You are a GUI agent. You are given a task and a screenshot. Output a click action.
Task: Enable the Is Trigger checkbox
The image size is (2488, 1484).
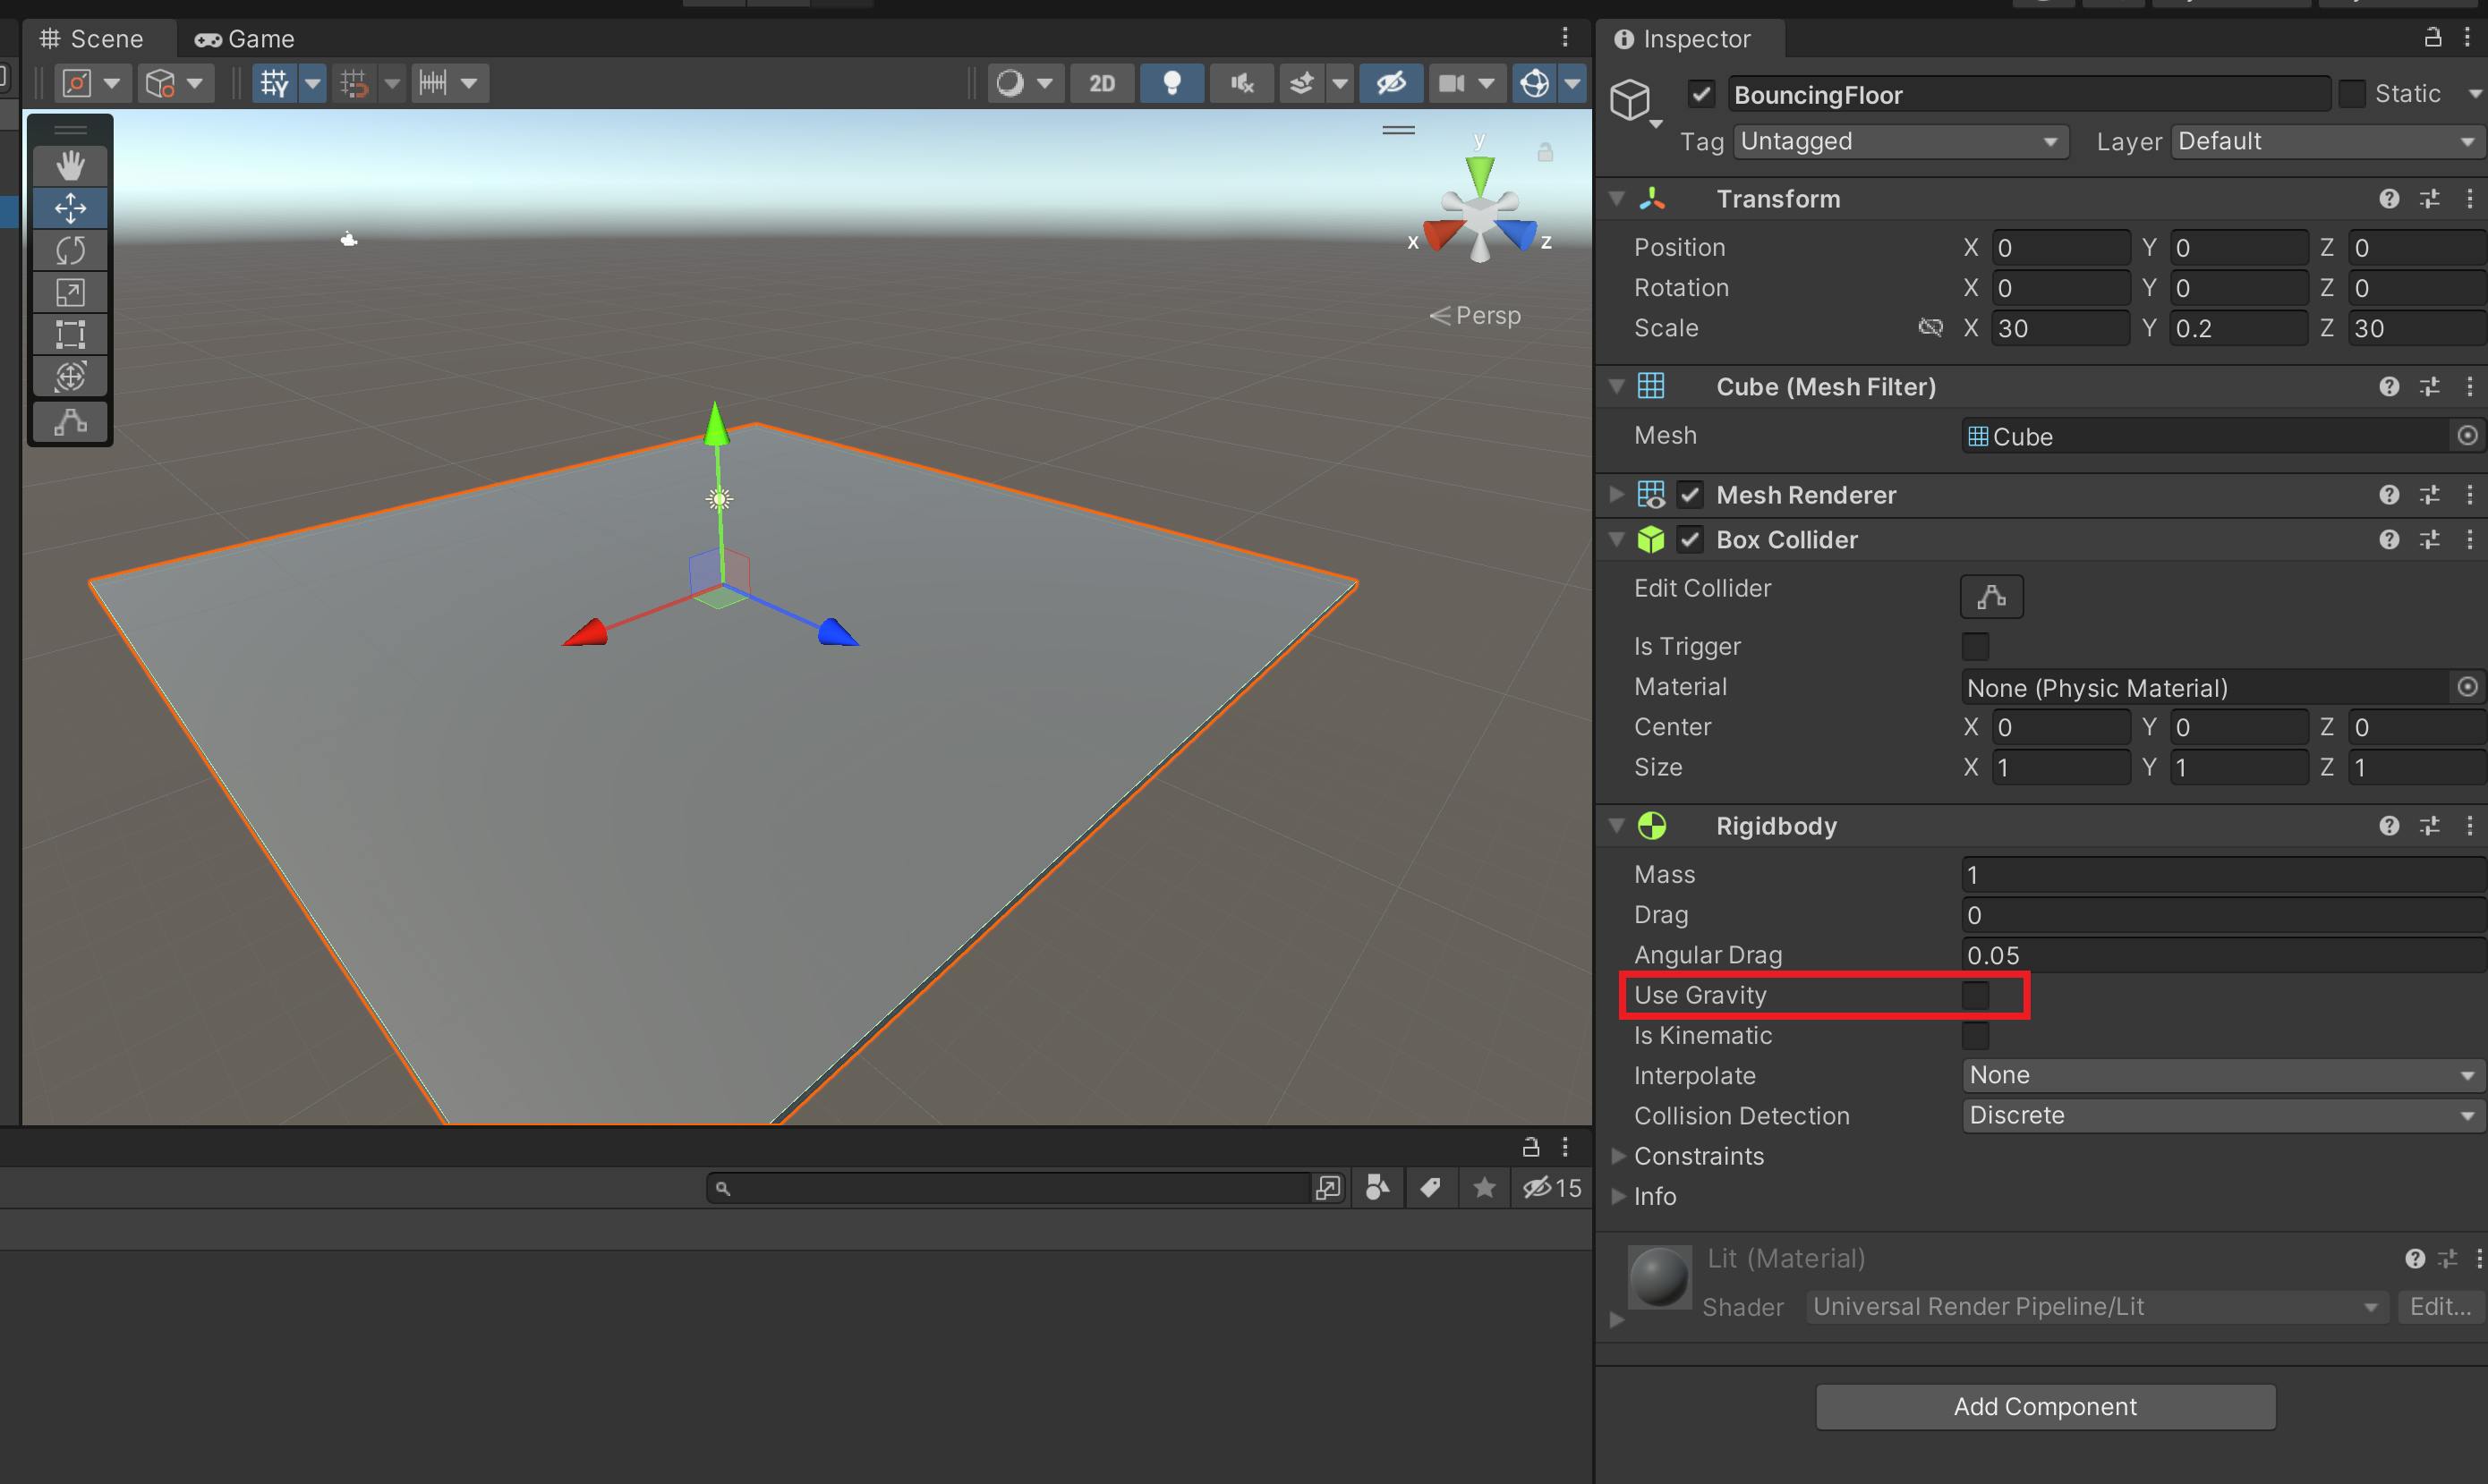[x=1975, y=646]
